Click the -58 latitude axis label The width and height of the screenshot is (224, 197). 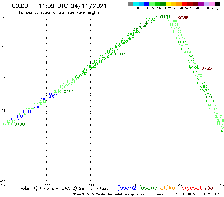point(3,145)
